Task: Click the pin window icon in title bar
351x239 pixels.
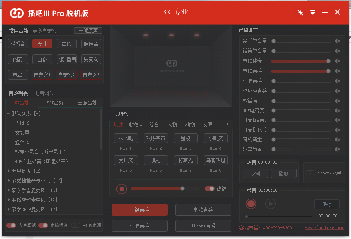Action: (x=300, y=12)
